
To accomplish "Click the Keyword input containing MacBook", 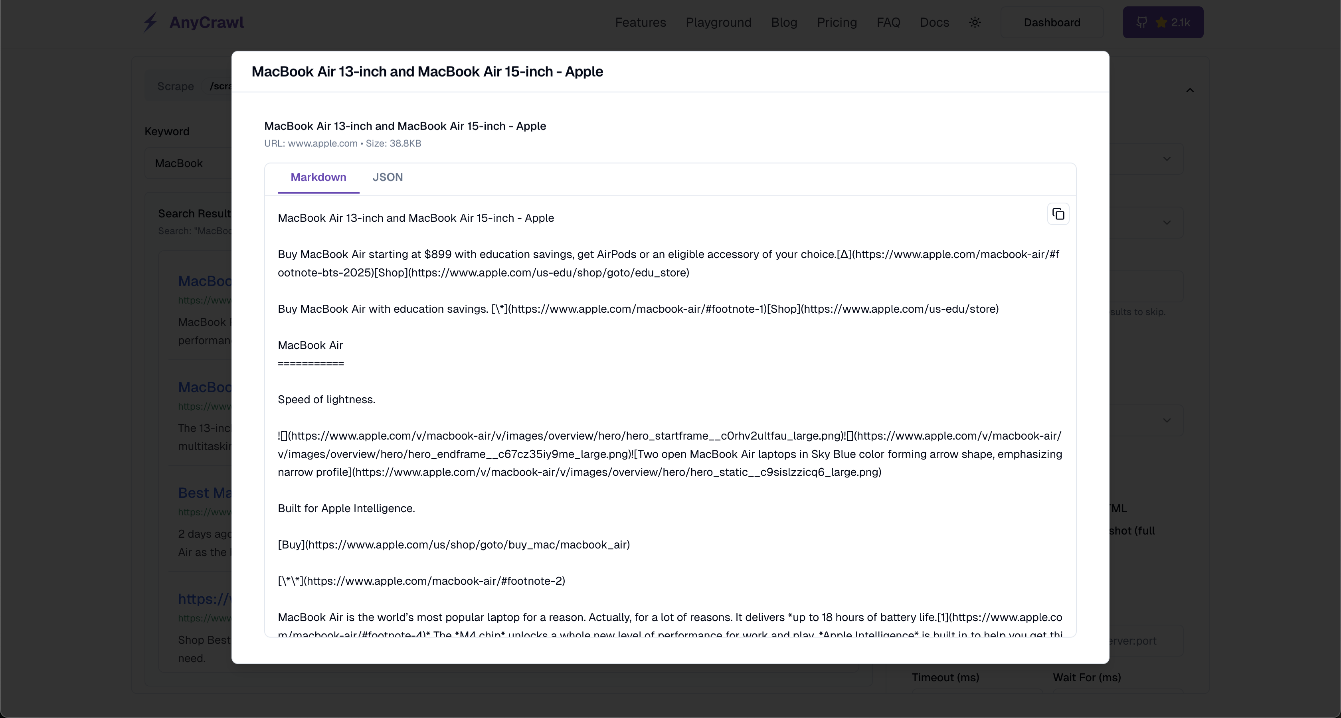I will tap(188, 164).
